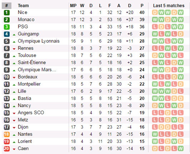Click Bordeaux's red down-arrow trend icon
190x154 pixels.
pyautogui.click(x=14, y=77)
